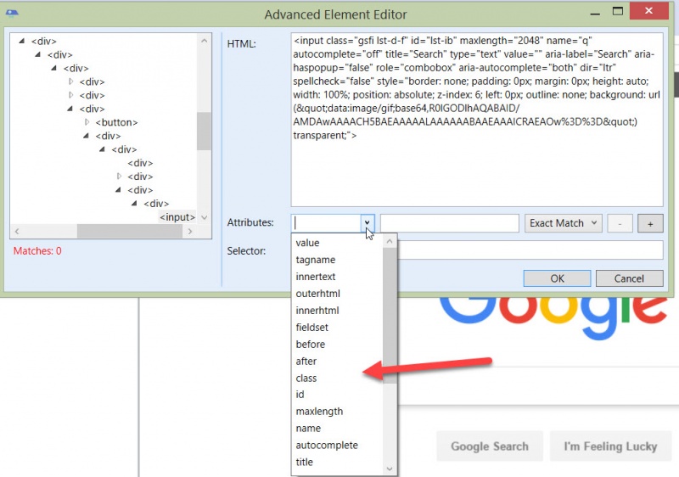This screenshot has height=477, width=679.
Task: Select the <button> tree node
Action: point(116,122)
